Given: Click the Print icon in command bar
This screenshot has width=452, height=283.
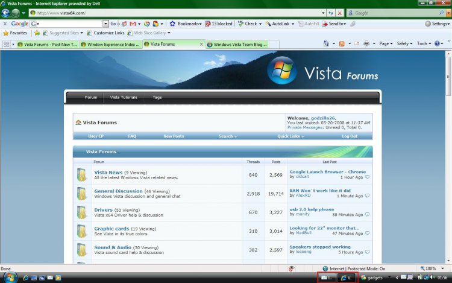Looking at the screenshot, I should 366,43.
